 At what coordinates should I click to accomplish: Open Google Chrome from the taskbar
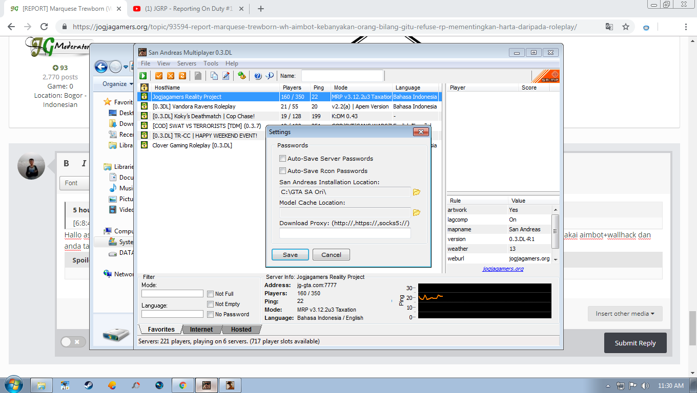(183, 385)
